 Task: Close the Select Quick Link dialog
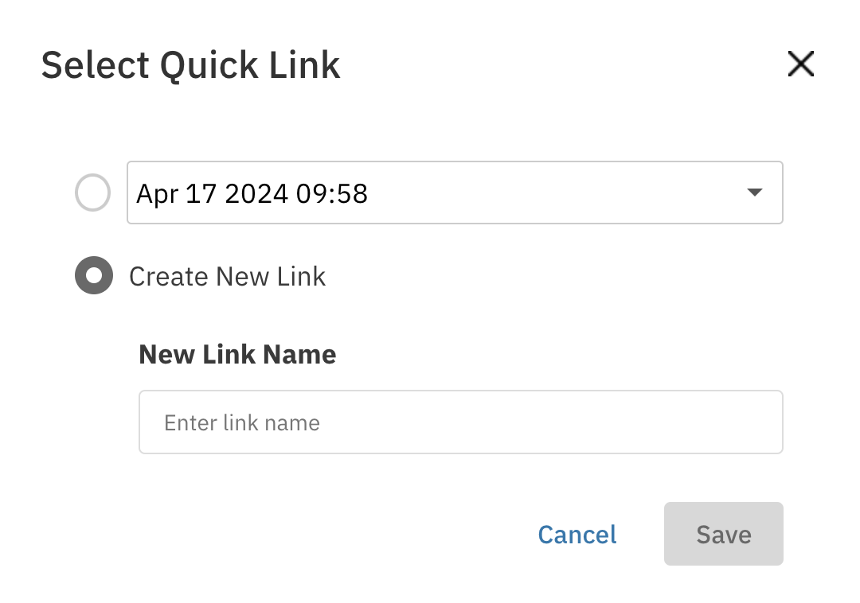pos(800,64)
